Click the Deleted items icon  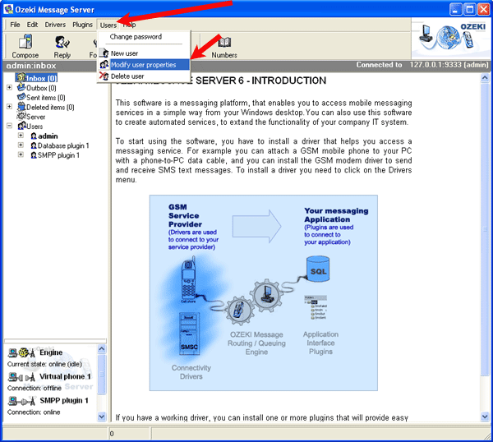click(21, 107)
